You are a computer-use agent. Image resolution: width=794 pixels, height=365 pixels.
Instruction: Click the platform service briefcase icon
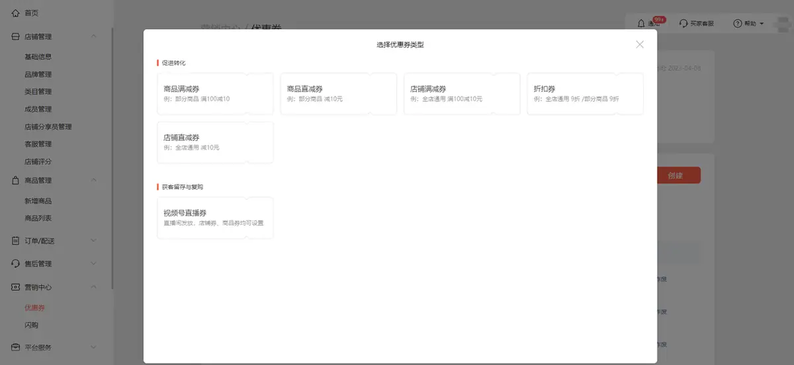coord(16,347)
